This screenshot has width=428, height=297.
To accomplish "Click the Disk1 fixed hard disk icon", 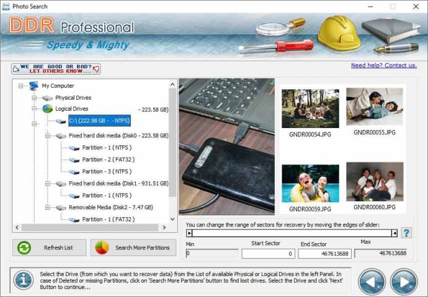I will pos(61,184).
